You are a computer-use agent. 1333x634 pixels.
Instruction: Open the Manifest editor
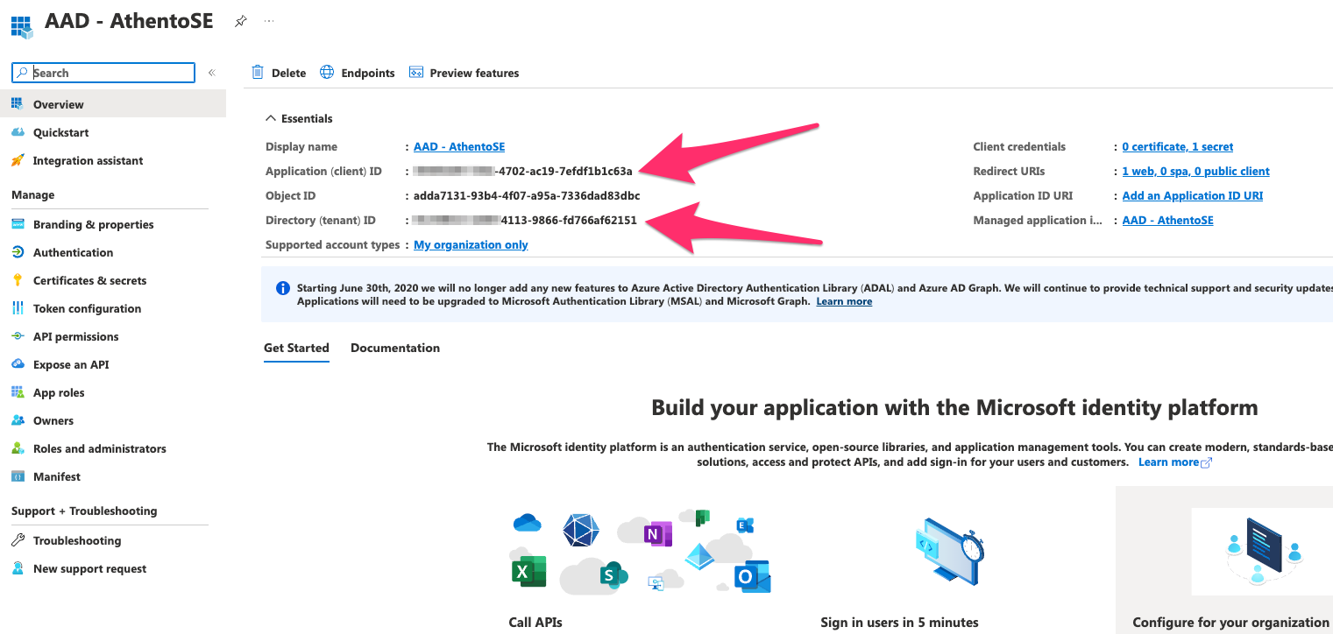coord(57,476)
